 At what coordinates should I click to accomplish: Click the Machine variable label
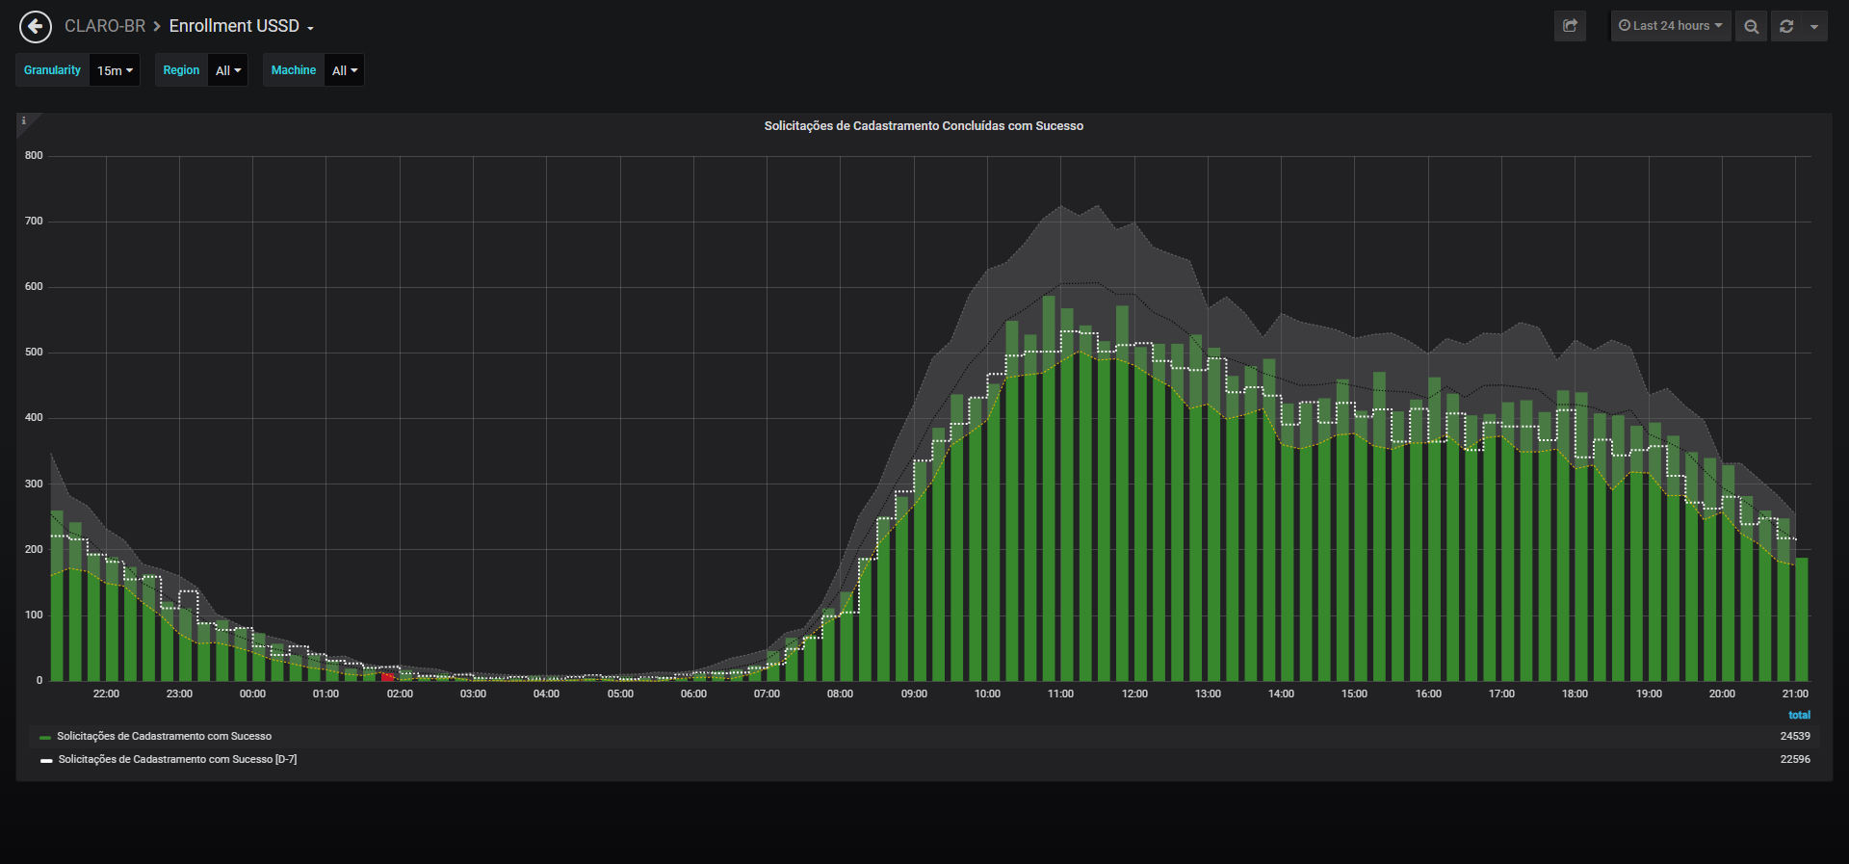point(294,70)
